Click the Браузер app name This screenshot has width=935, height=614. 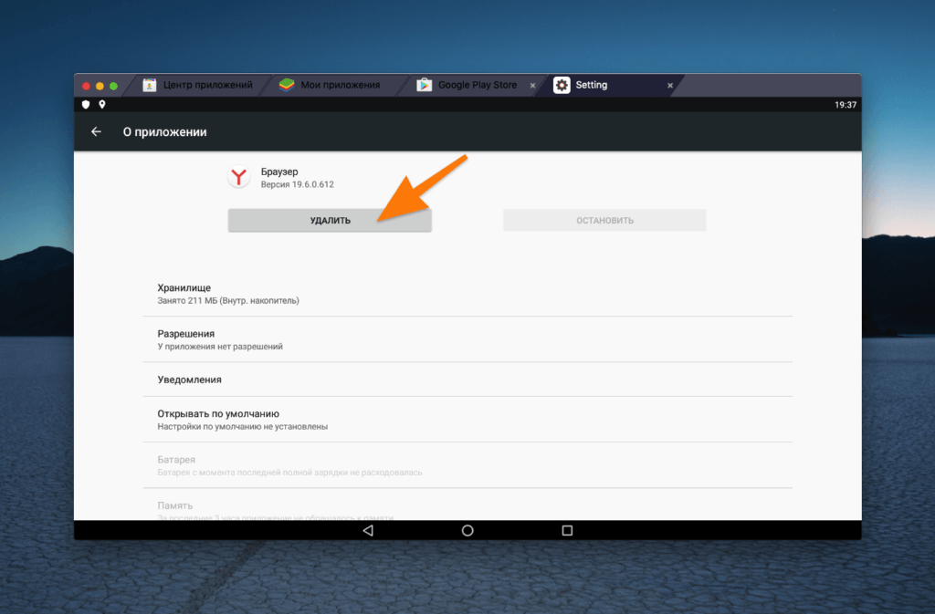(279, 172)
